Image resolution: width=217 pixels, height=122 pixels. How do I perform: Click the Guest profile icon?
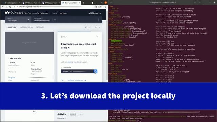click(96, 7)
